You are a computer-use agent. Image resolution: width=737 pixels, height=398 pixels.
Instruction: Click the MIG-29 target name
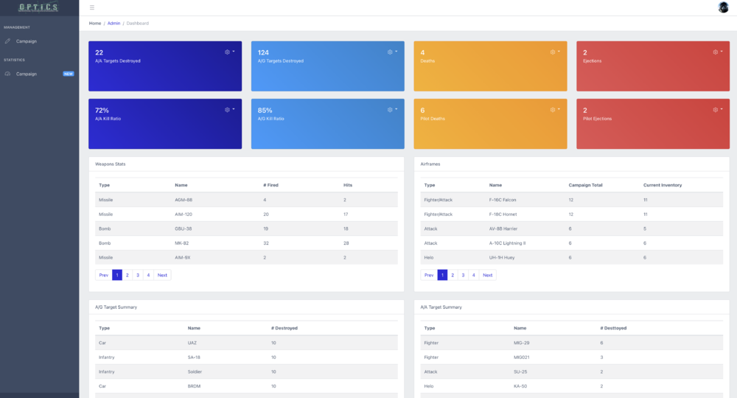coord(521,343)
